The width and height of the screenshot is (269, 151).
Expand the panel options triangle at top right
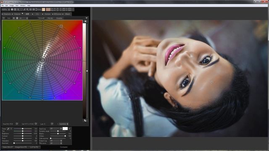[87, 18]
